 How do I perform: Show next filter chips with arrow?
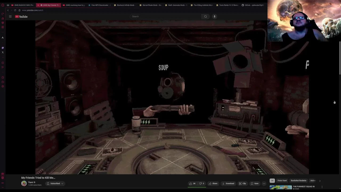pyautogui.click(x=320, y=181)
